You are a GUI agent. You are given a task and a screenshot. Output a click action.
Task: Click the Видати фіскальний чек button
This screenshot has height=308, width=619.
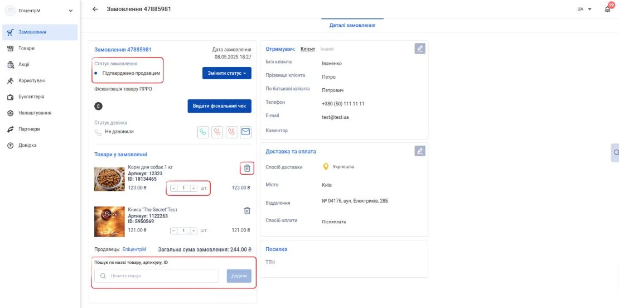(x=220, y=106)
